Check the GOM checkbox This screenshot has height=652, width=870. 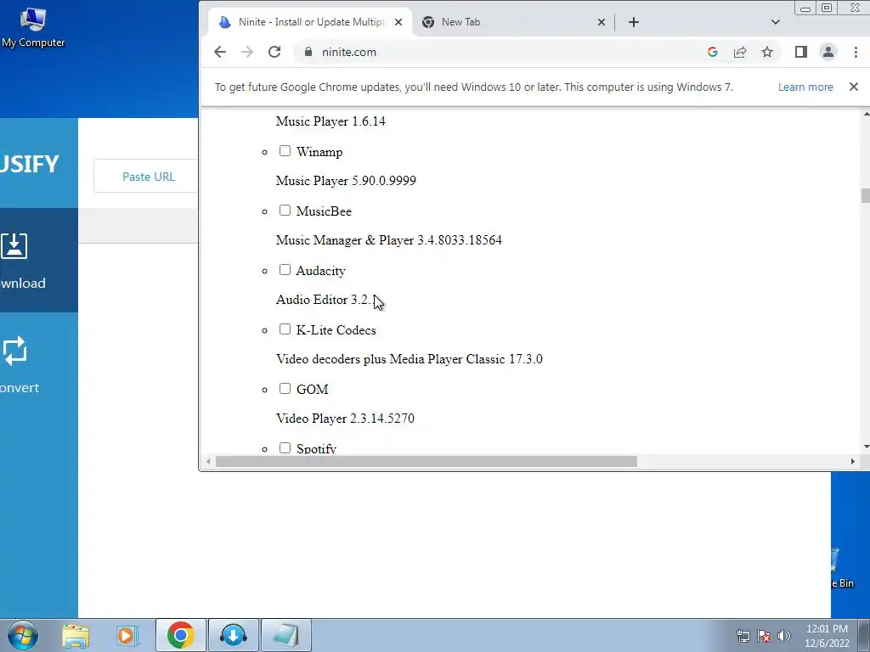(x=285, y=388)
